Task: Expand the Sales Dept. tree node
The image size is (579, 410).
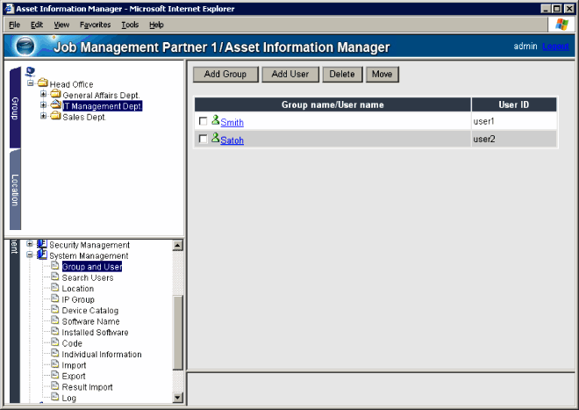Action: [44, 117]
